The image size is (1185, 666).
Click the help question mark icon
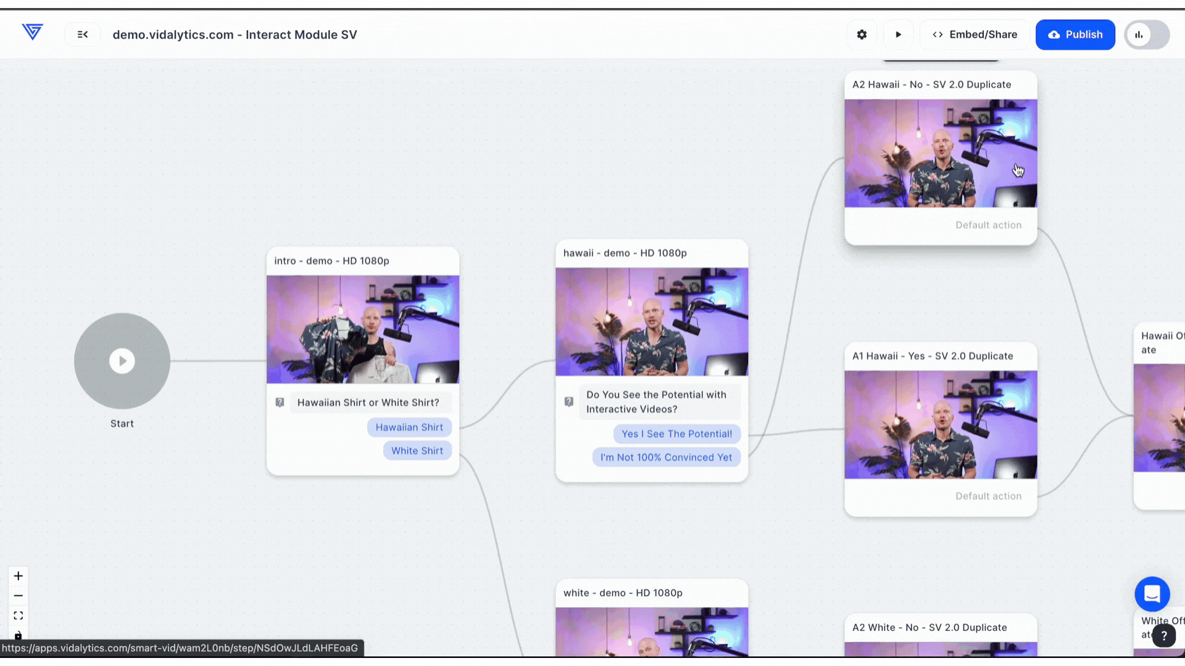pyautogui.click(x=1163, y=635)
